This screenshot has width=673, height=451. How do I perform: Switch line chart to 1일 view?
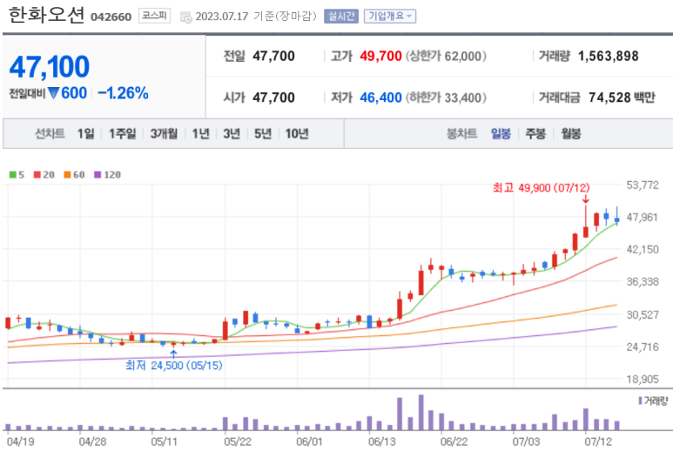point(85,133)
